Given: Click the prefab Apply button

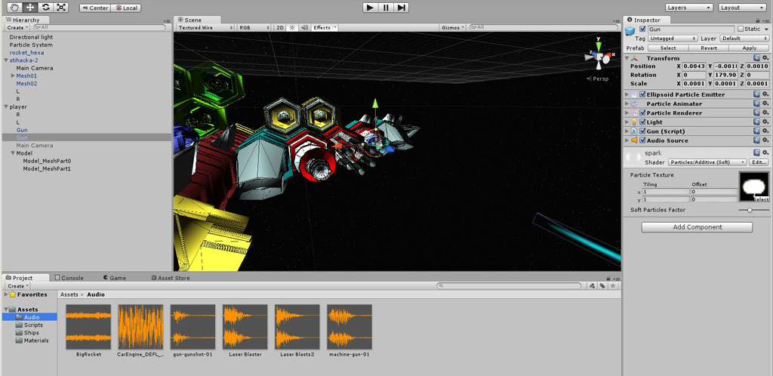Looking at the screenshot, I should click(749, 48).
